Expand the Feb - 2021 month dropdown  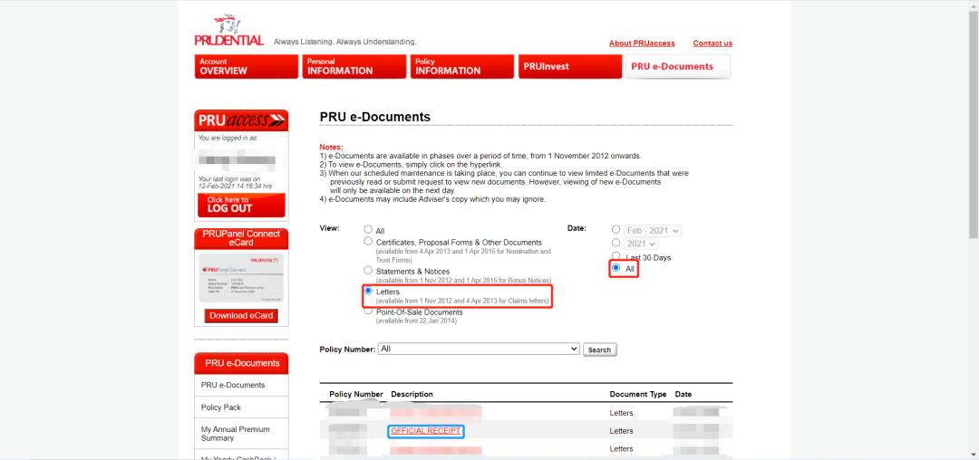tap(653, 231)
